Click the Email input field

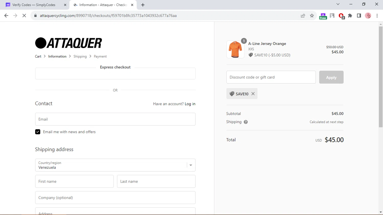click(115, 119)
